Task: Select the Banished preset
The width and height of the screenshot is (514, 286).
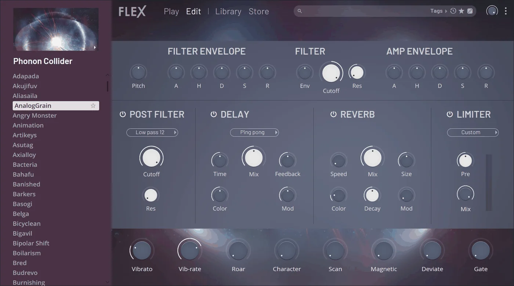Action: 26,184
